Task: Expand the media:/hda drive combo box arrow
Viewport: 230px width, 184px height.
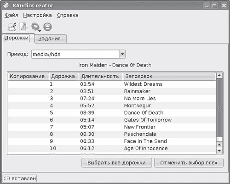Action: tap(122, 54)
